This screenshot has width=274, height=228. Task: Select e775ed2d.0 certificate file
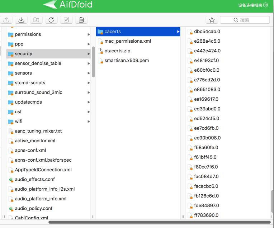point(228,80)
